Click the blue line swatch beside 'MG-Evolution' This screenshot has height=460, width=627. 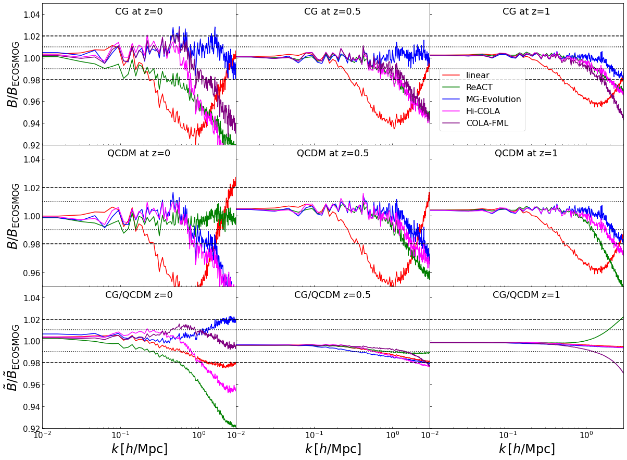point(452,100)
